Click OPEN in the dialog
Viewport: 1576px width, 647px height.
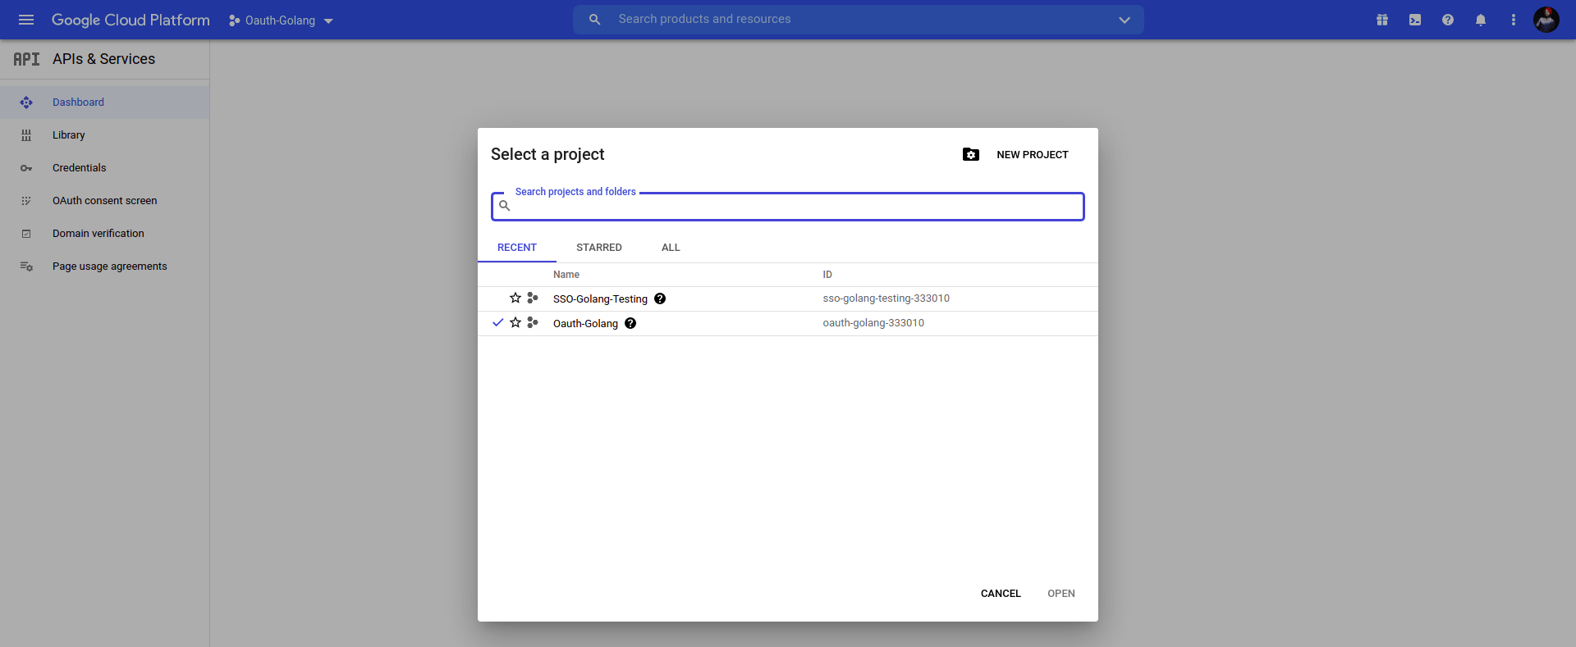pos(1061,594)
